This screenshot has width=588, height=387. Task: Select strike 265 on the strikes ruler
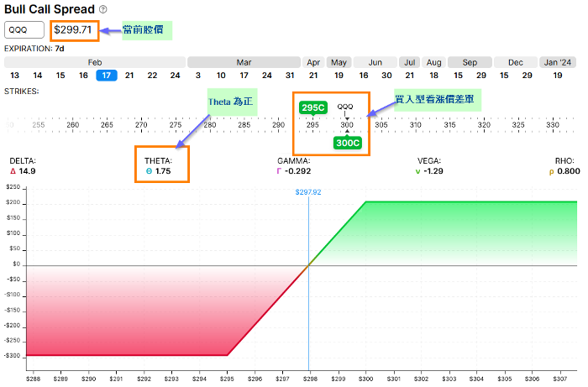coord(107,125)
